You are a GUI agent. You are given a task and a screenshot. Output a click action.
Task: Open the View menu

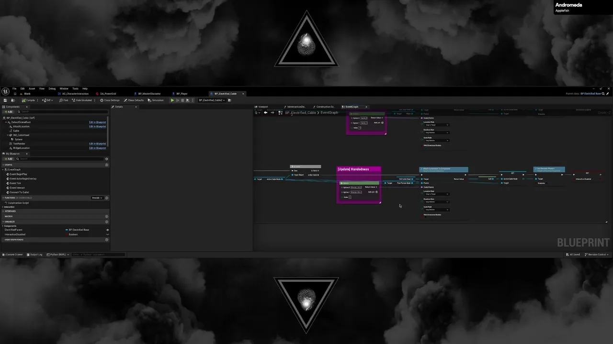point(42,88)
